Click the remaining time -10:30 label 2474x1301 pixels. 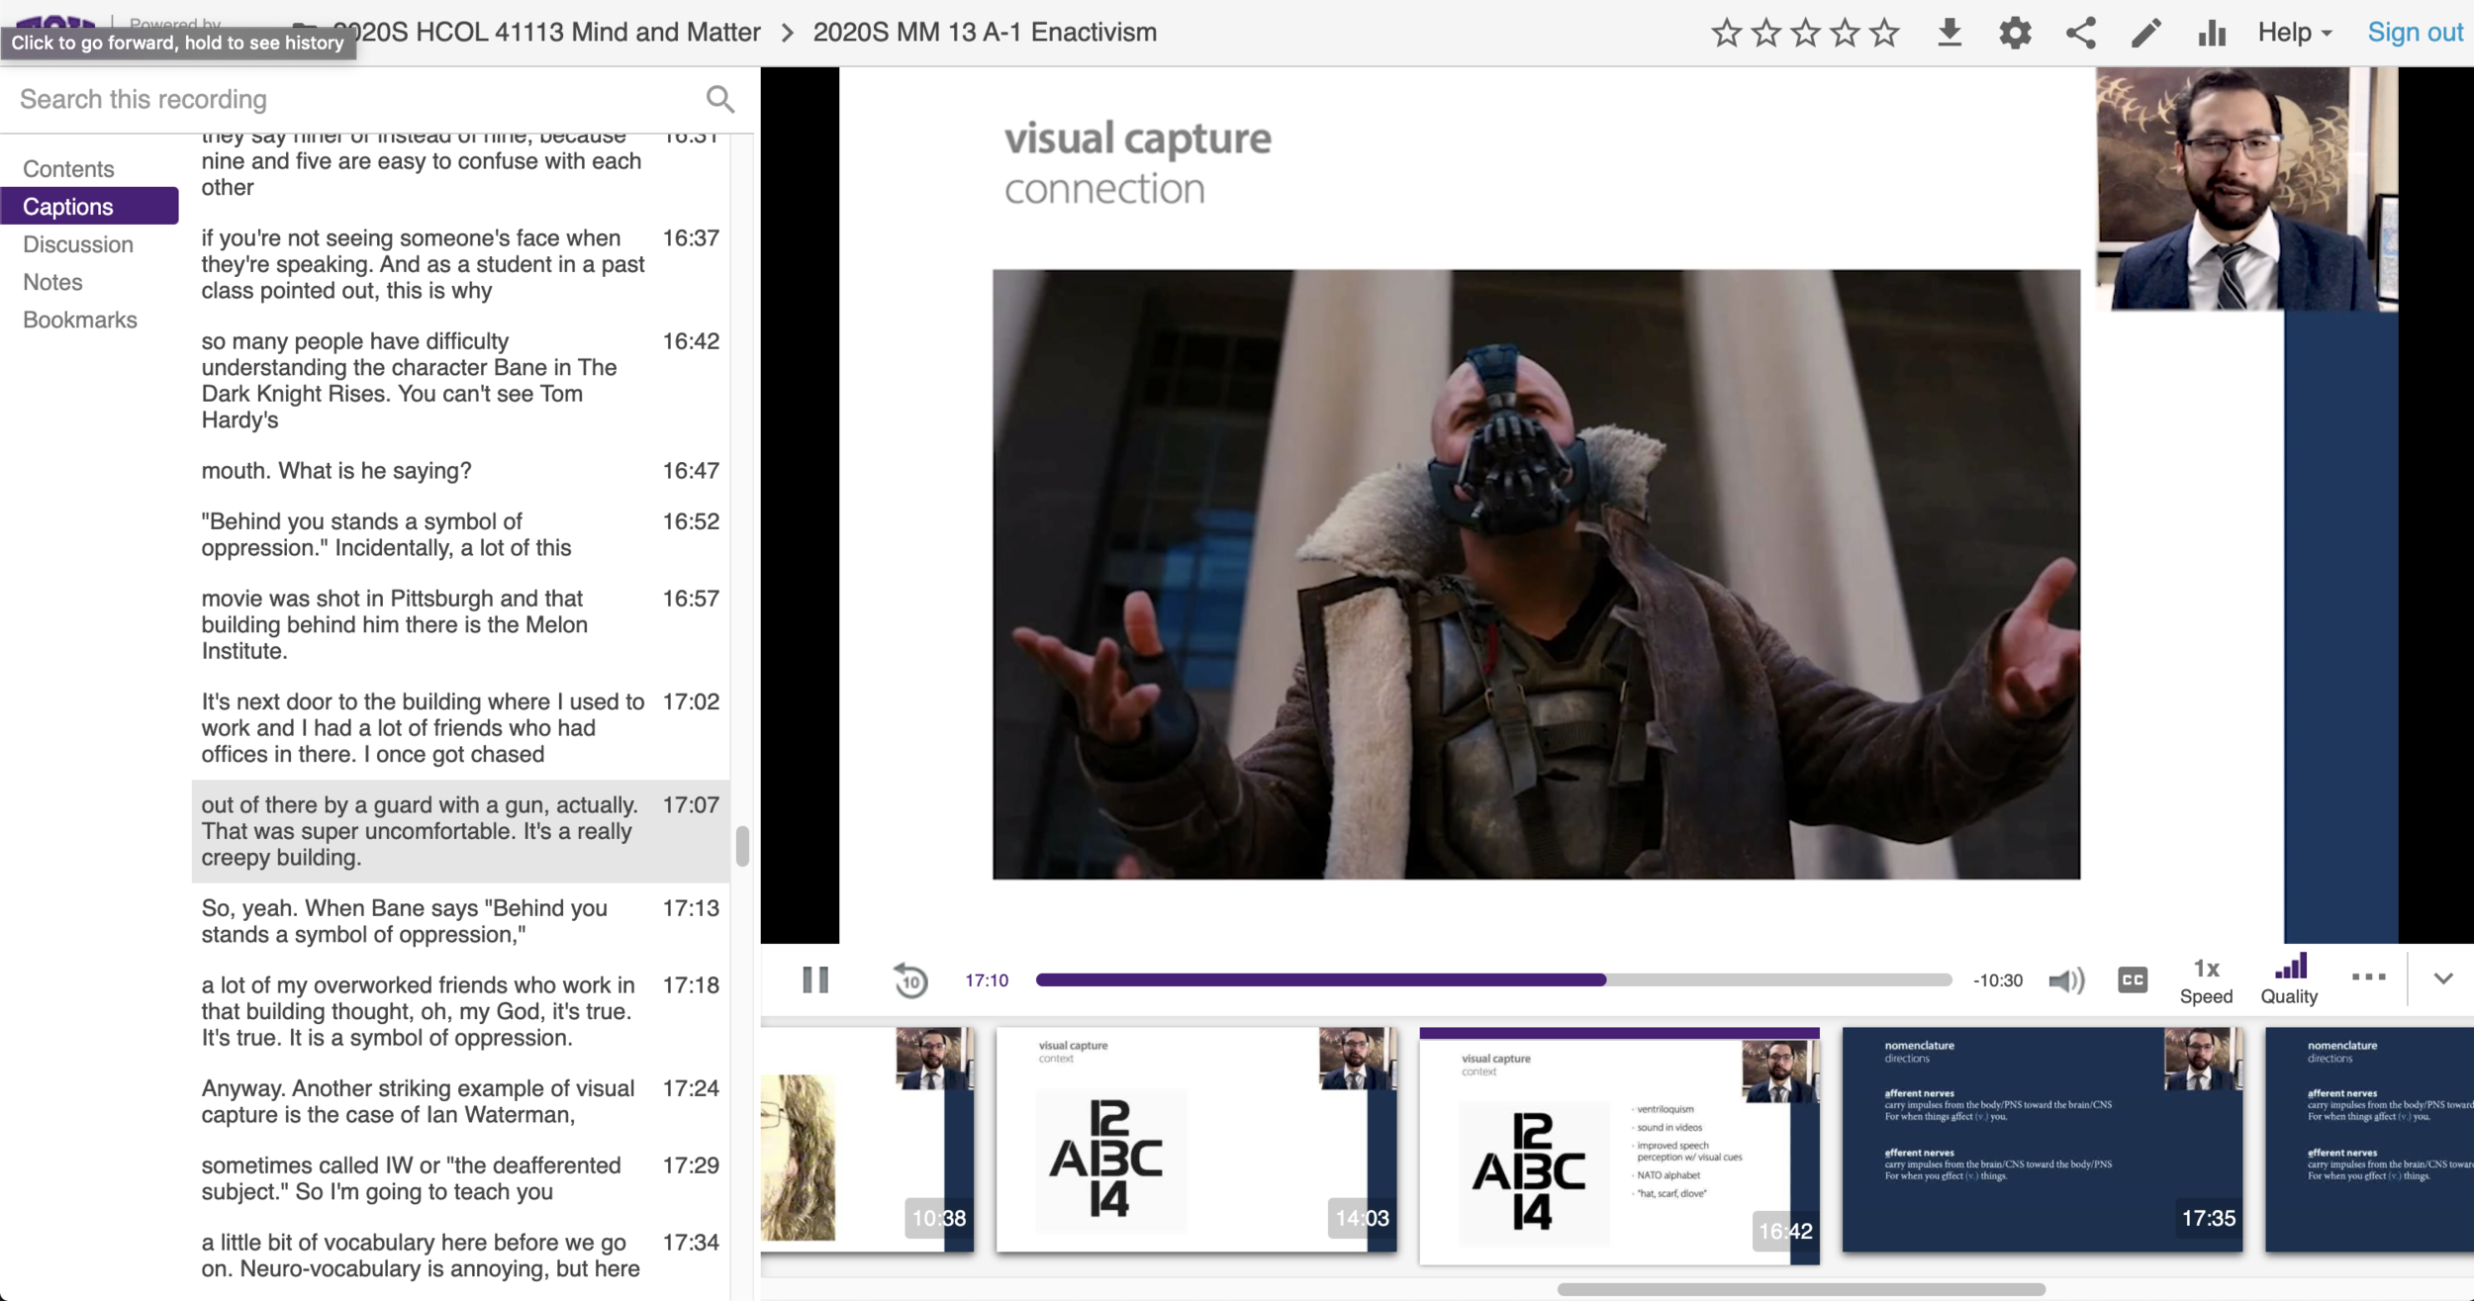(x=1998, y=980)
